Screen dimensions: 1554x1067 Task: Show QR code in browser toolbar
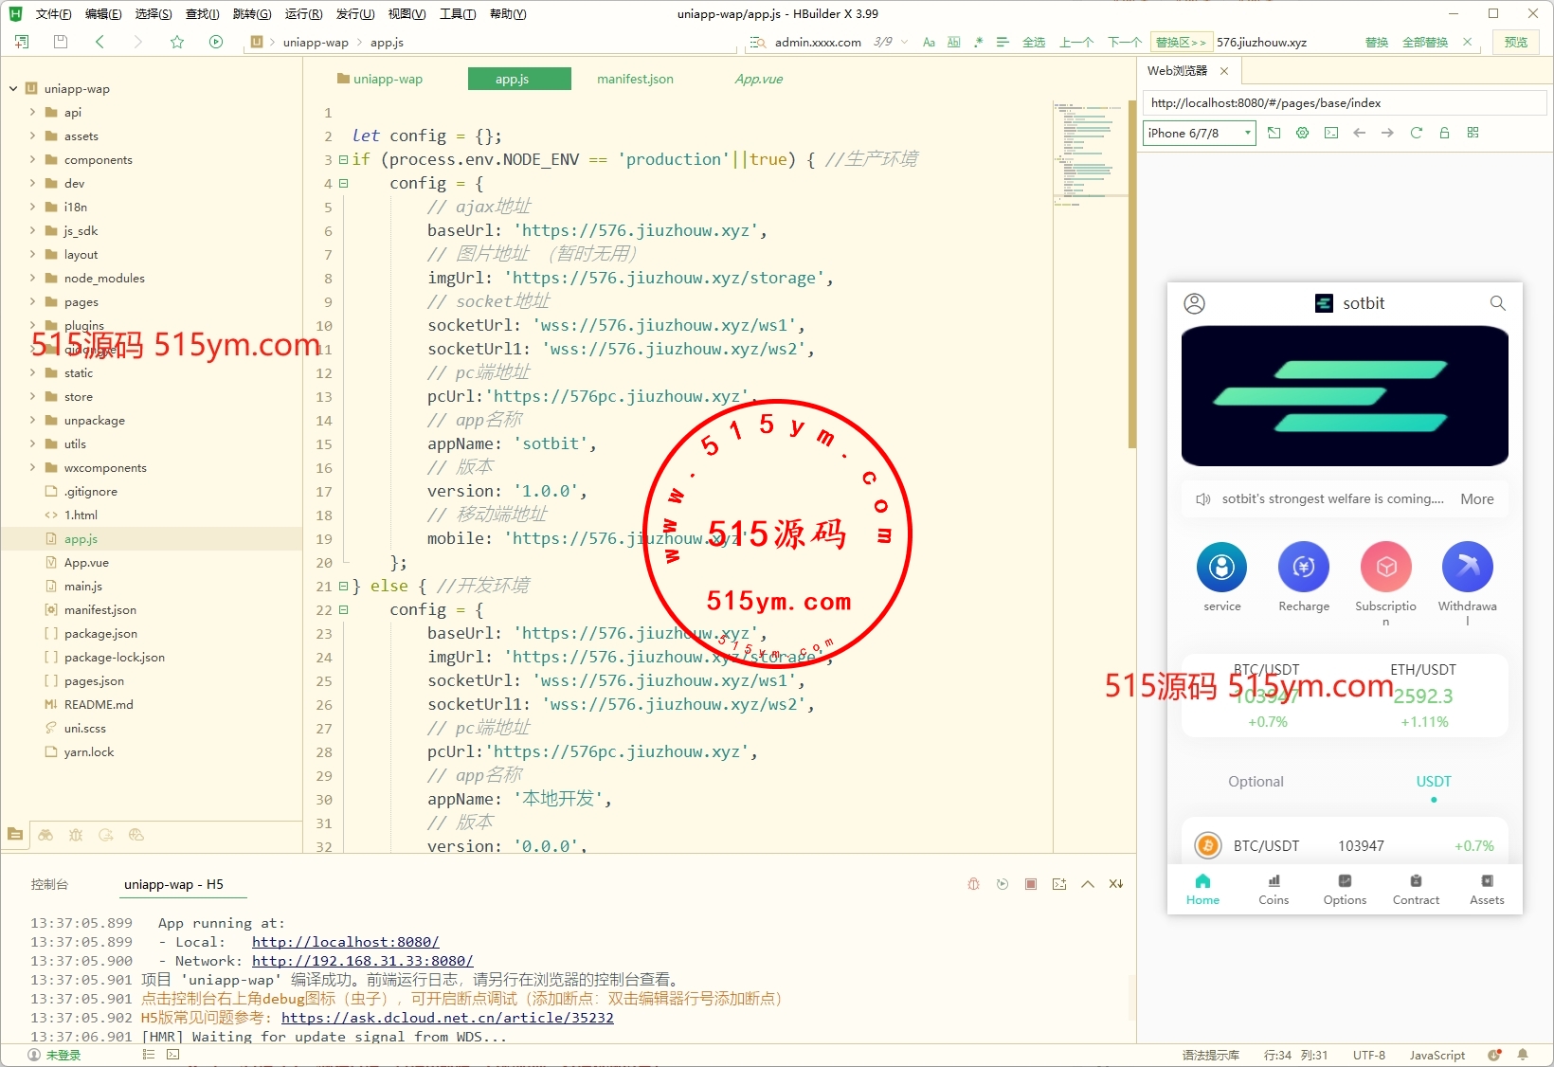coord(1473,133)
